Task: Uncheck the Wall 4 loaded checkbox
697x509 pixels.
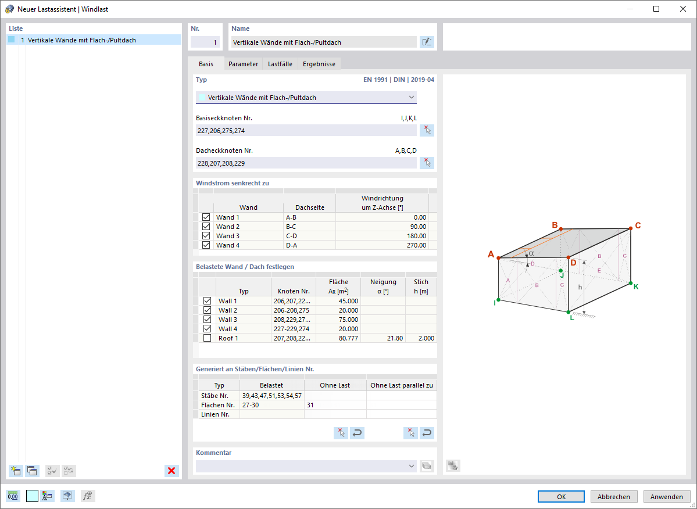Action: click(x=207, y=329)
